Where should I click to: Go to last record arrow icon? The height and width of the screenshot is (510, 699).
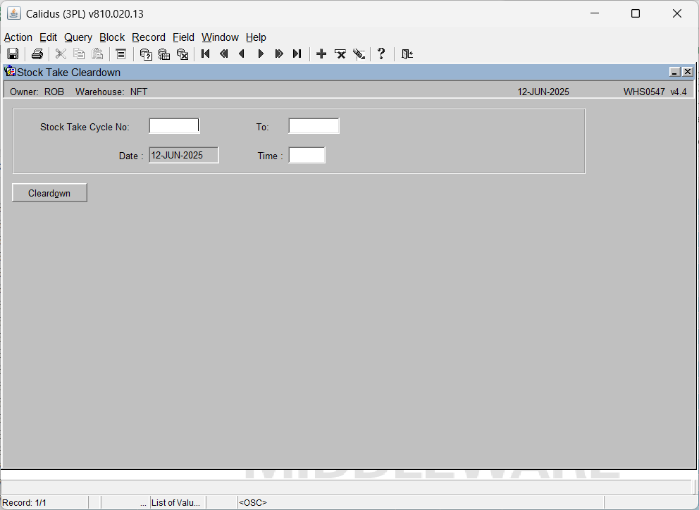click(297, 54)
